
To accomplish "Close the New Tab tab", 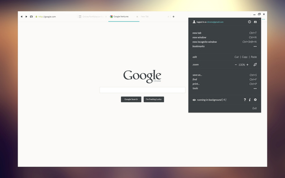I will tap(168, 17).
